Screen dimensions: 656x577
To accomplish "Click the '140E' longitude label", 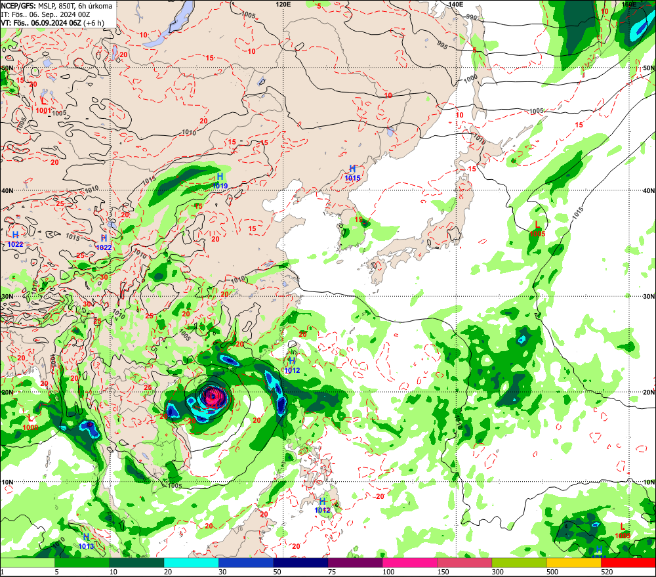I will point(456,4).
